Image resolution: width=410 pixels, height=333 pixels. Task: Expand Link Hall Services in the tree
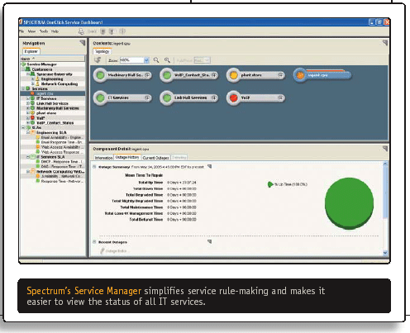pos(28,103)
